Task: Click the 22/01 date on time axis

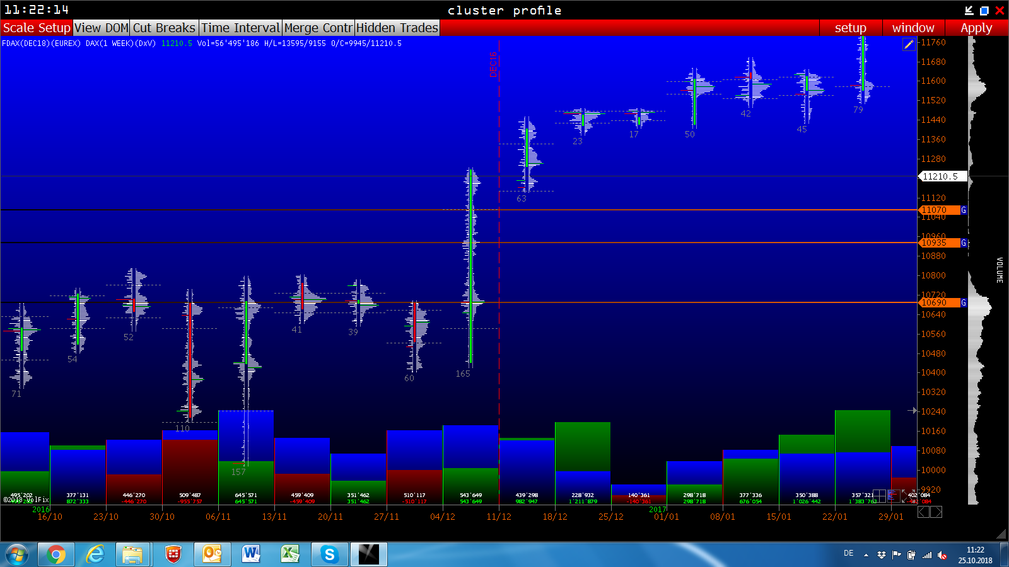Action: [x=835, y=517]
